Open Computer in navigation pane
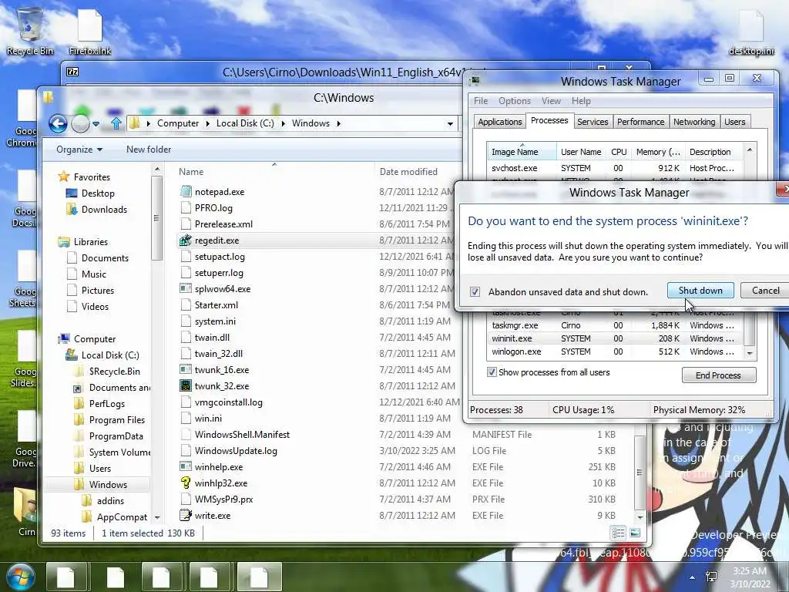 (x=95, y=339)
